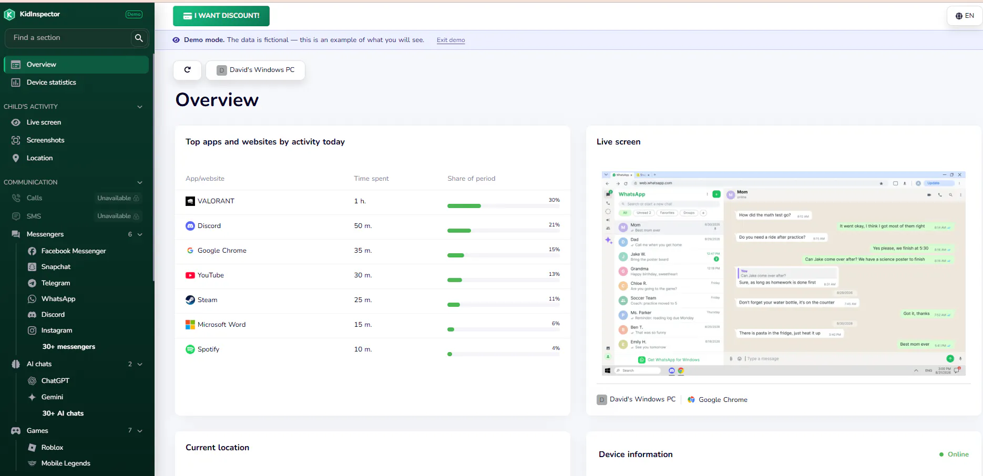Viewport: 983px width, 476px height.
Task: Collapse the Messengers group chevron
Action: click(x=140, y=234)
